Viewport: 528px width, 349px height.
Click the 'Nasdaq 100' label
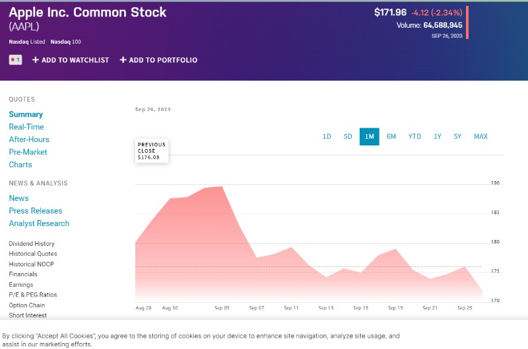point(65,42)
